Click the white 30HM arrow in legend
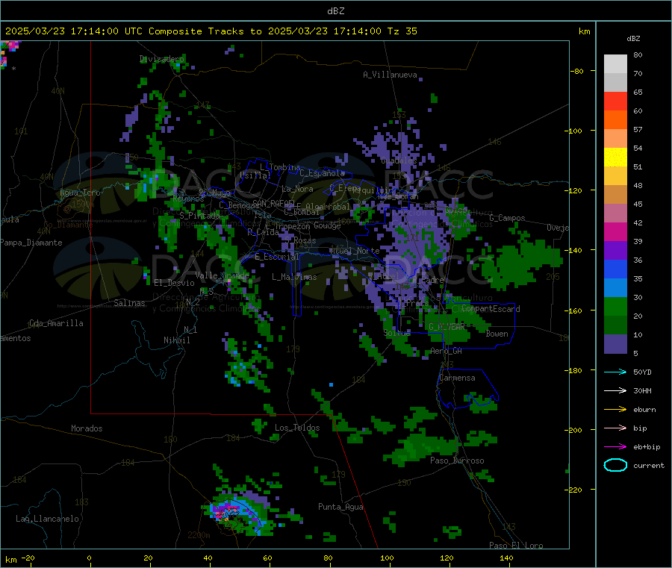The image size is (672, 568). [x=615, y=390]
